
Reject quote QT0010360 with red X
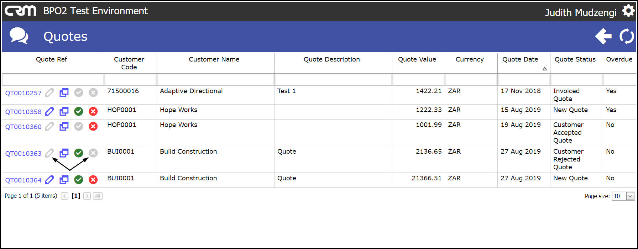tap(93, 127)
